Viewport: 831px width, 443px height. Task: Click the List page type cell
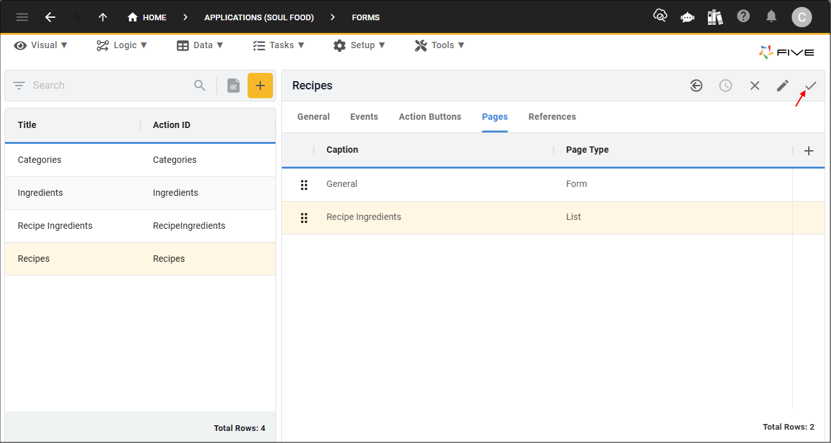[573, 217]
